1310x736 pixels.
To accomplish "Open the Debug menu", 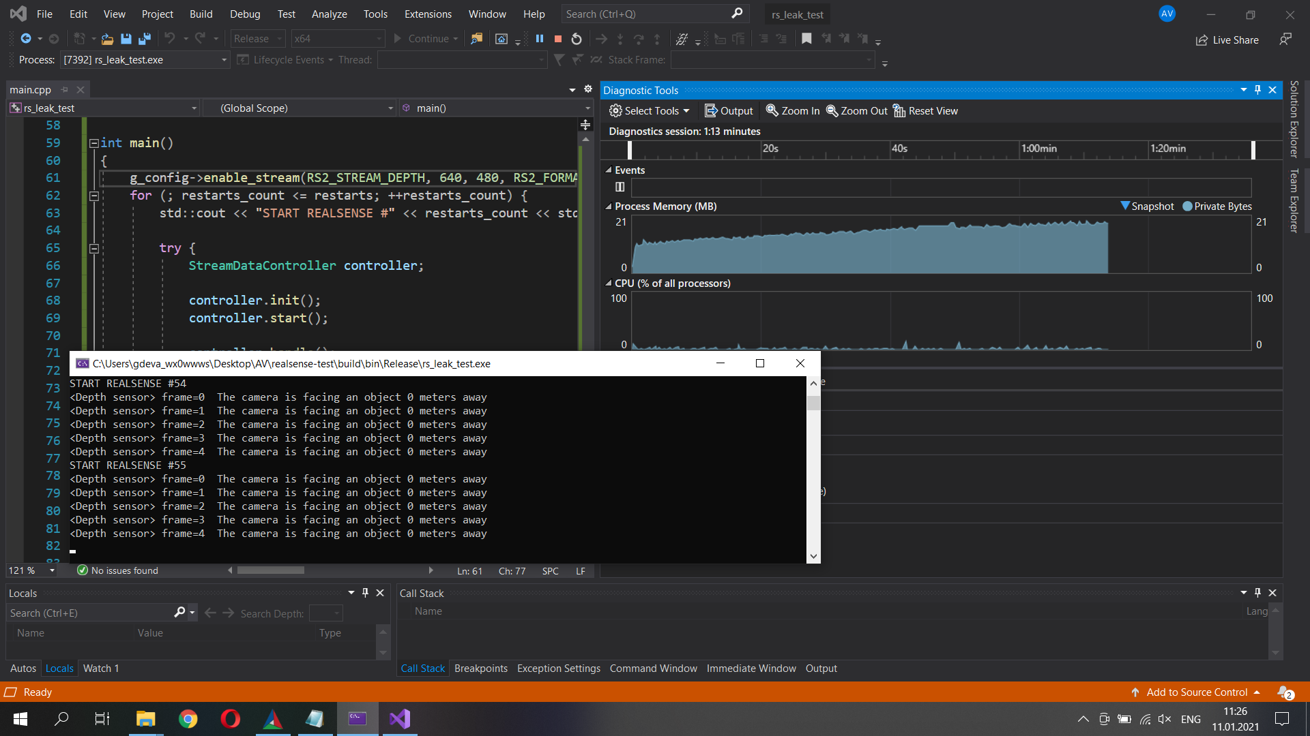I will pos(244,14).
